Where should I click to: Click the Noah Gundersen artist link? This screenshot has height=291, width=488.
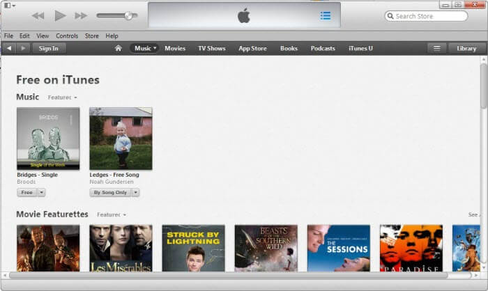(x=112, y=182)
